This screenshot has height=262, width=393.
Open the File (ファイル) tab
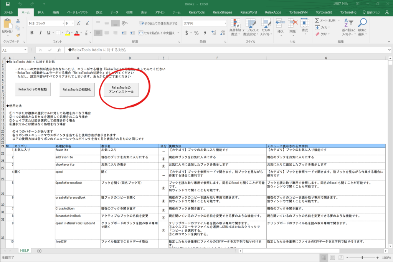(x=8, y=12)
